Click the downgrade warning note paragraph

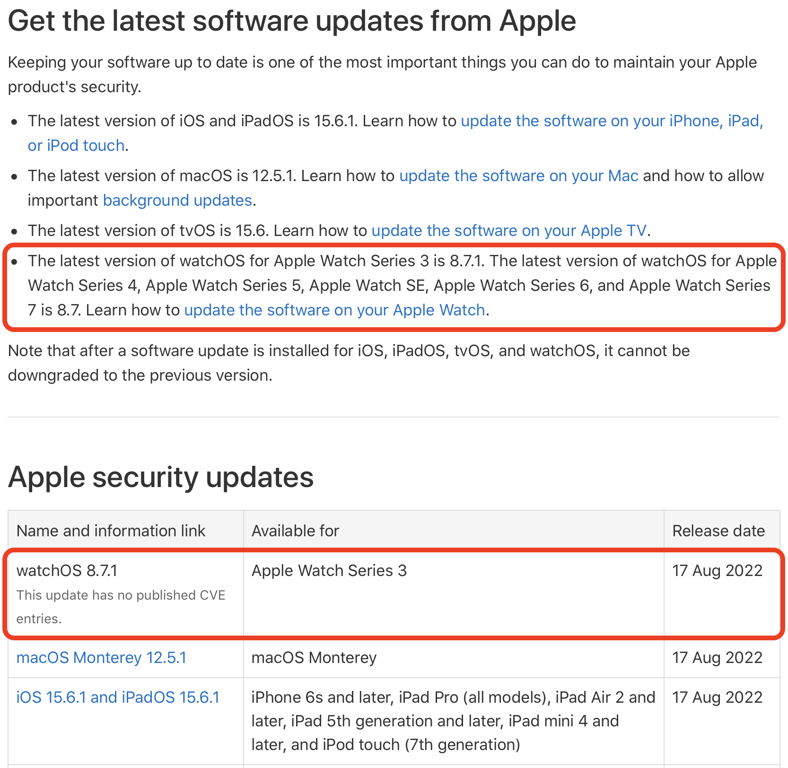[349, 363]
